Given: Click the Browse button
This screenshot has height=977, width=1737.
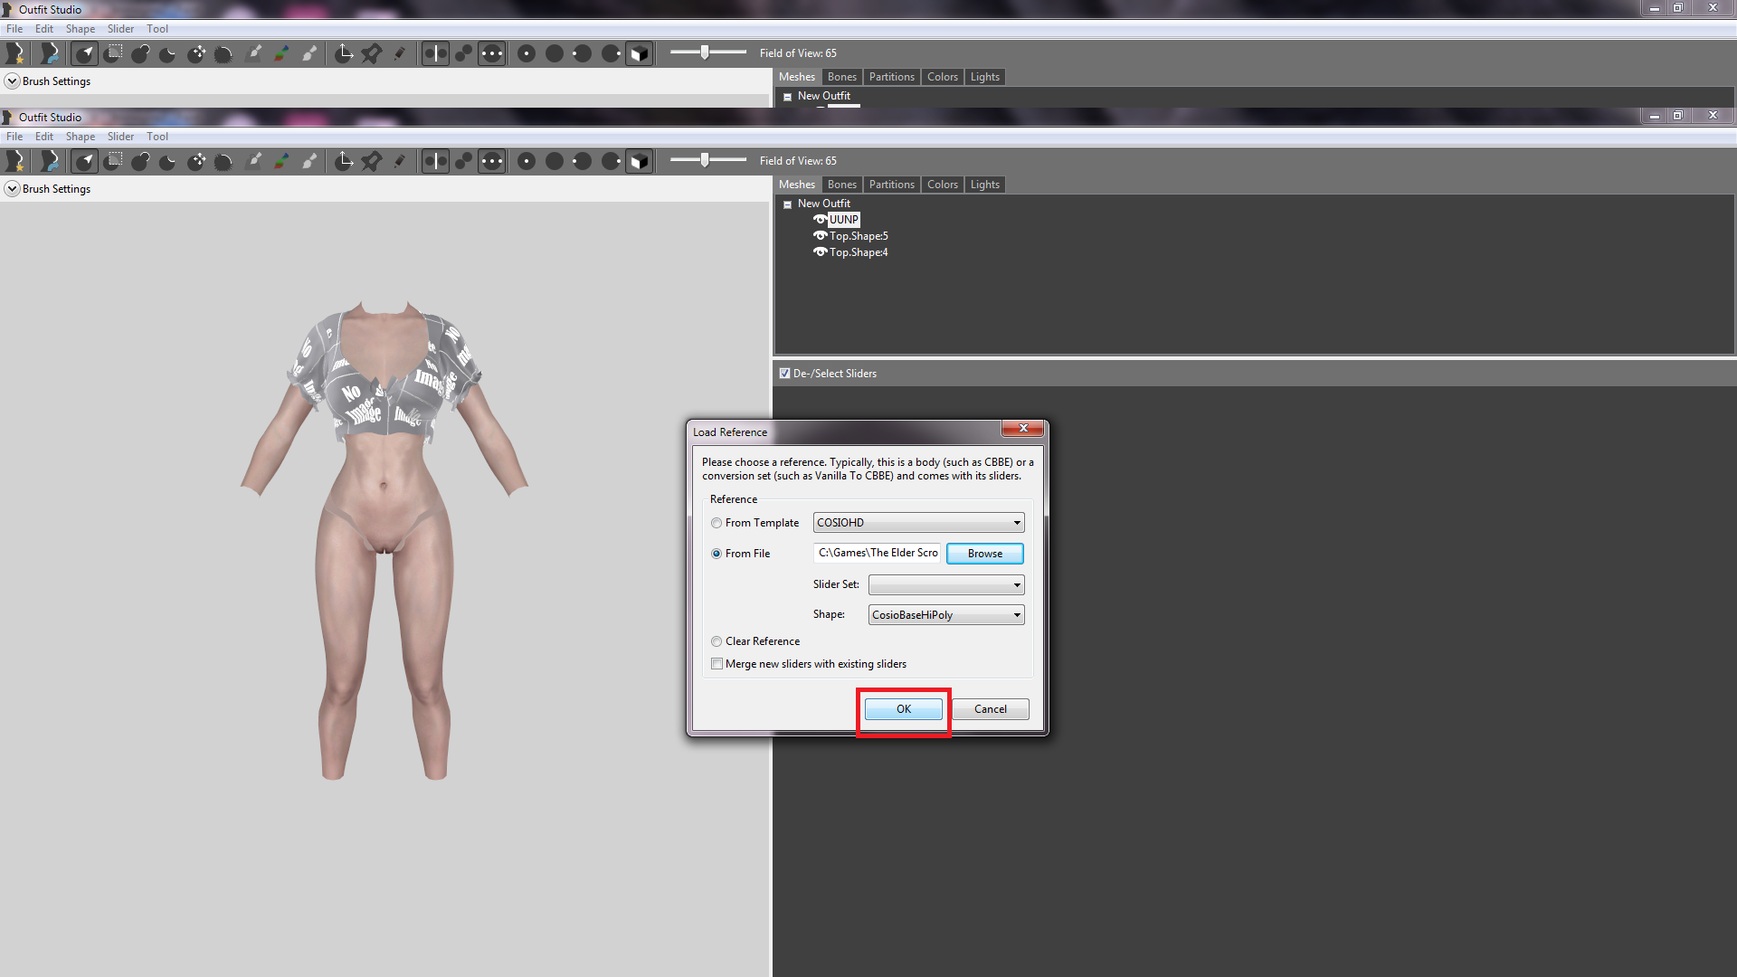Looking at the screenshot, I should click(985, 554).
